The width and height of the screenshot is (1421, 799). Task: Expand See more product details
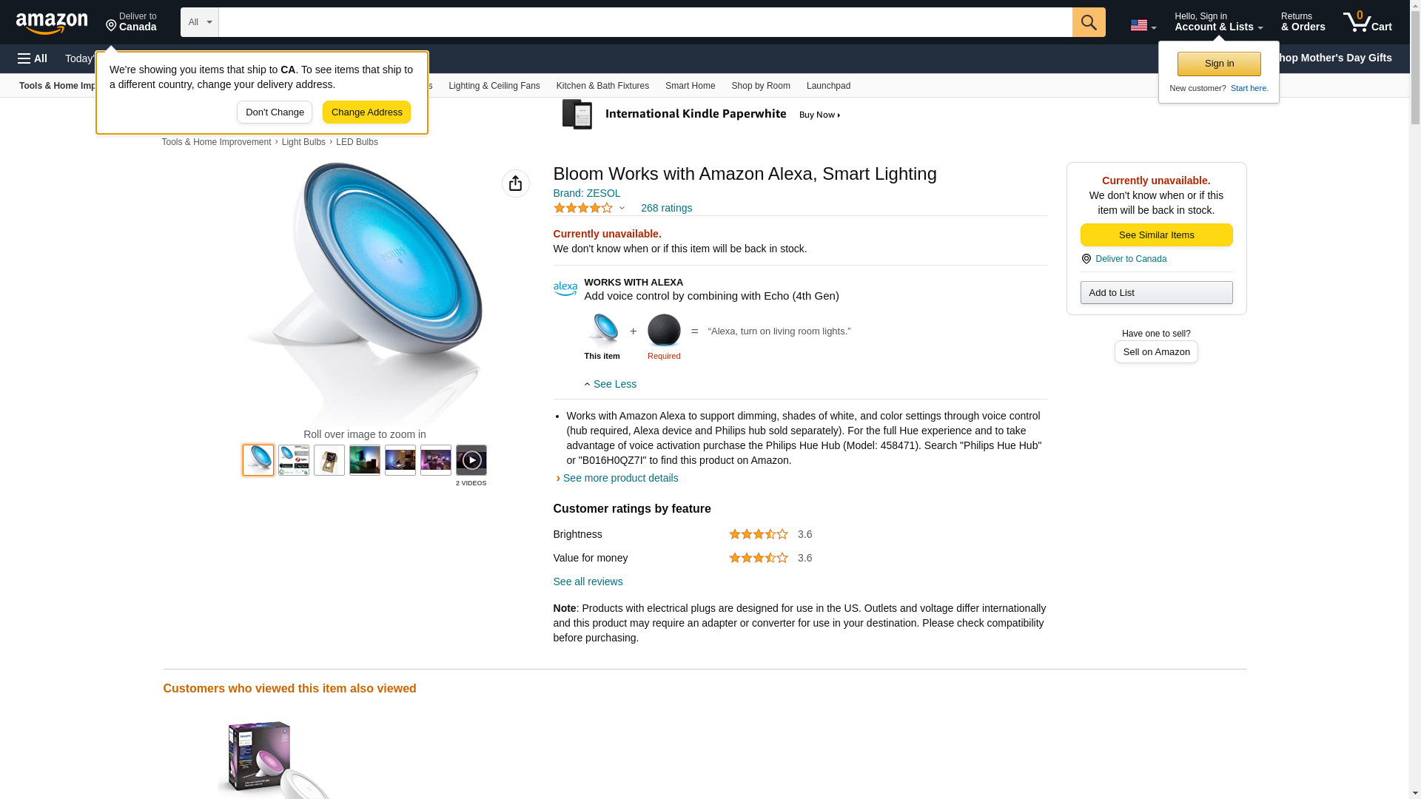pyautogui.click(x=619, y=478)
